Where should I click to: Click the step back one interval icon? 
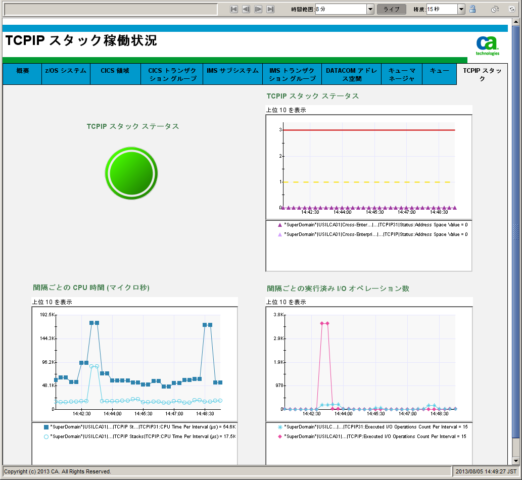246,9
